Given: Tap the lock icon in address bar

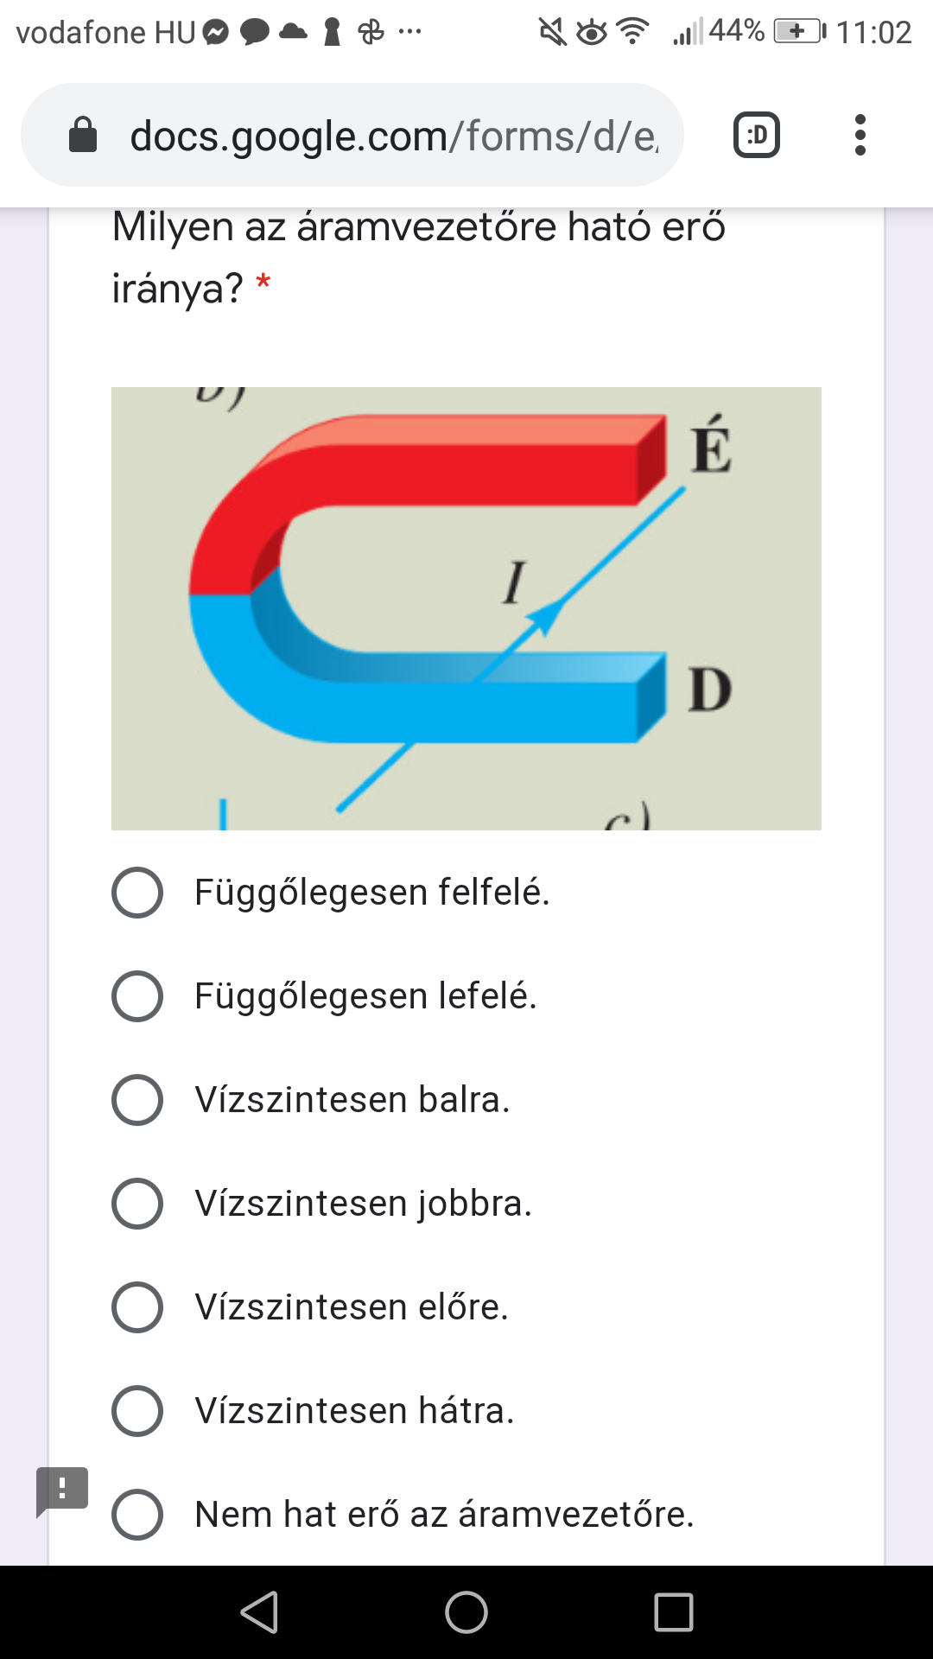Looking at the screenshot, I should 83,136.
